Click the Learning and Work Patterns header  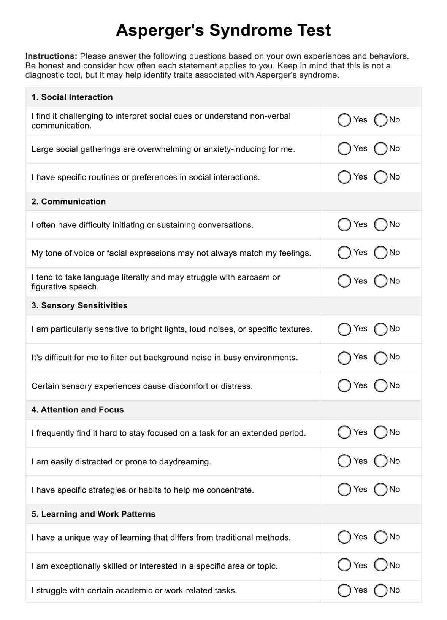94,514
